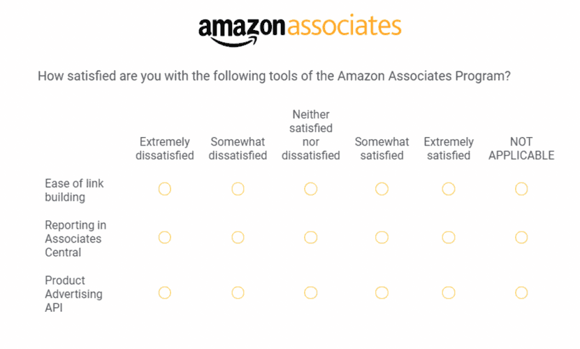Select Somewhat dissatisfied for Ease of link building
This screenshot has height=349, width=580.
(238, 189)
